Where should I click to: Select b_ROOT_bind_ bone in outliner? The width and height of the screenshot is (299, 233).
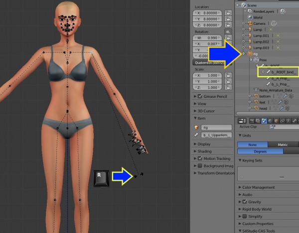(282, 72)
